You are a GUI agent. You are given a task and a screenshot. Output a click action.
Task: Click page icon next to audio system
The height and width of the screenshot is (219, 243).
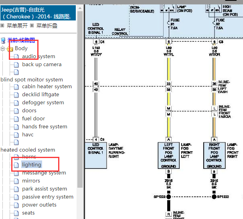point(16,57)
